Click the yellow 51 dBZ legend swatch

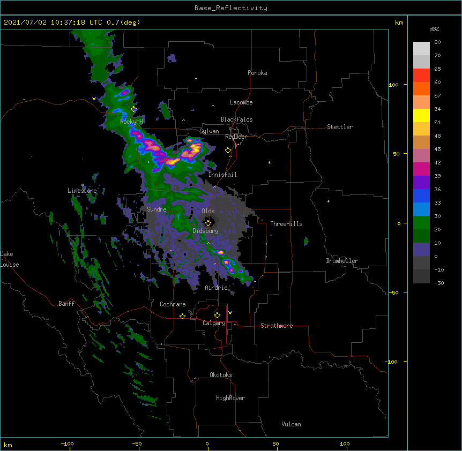(421, 115)
